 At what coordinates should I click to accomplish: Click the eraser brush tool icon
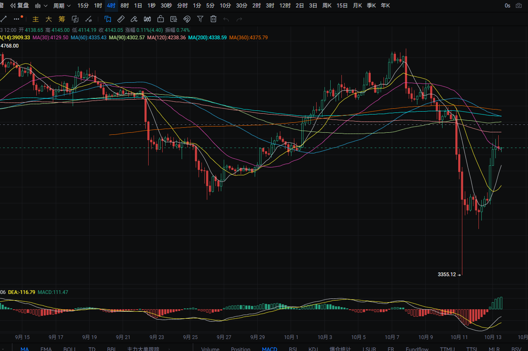click(x=134, y=19)
